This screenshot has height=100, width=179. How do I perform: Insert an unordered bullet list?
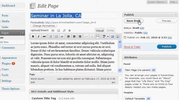(x=51, y=36)
